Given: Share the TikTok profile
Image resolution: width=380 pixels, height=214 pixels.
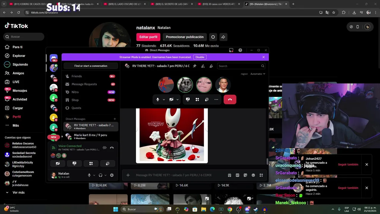Looking at the screenshot, I should (223, 37).
